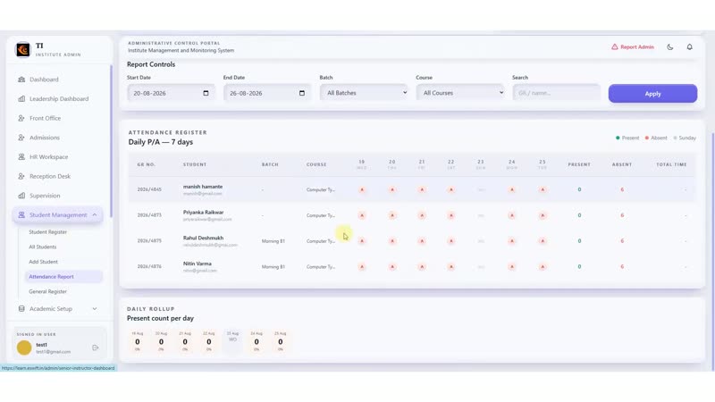Click the Front Office person icon

pyautogui.click(x=21, y=118)
